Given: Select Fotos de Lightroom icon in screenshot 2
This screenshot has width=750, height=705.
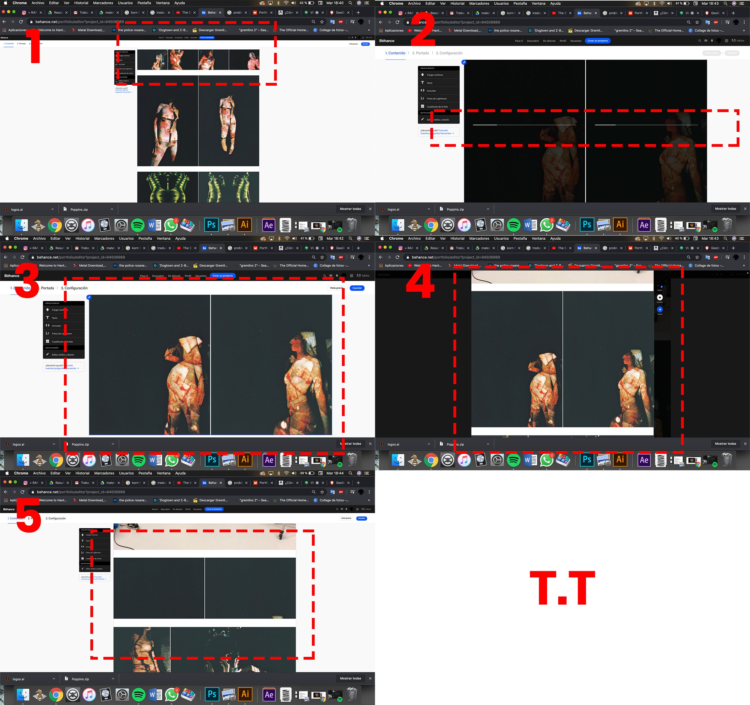Looking at the screenshot, I should [x=423, y=98].
